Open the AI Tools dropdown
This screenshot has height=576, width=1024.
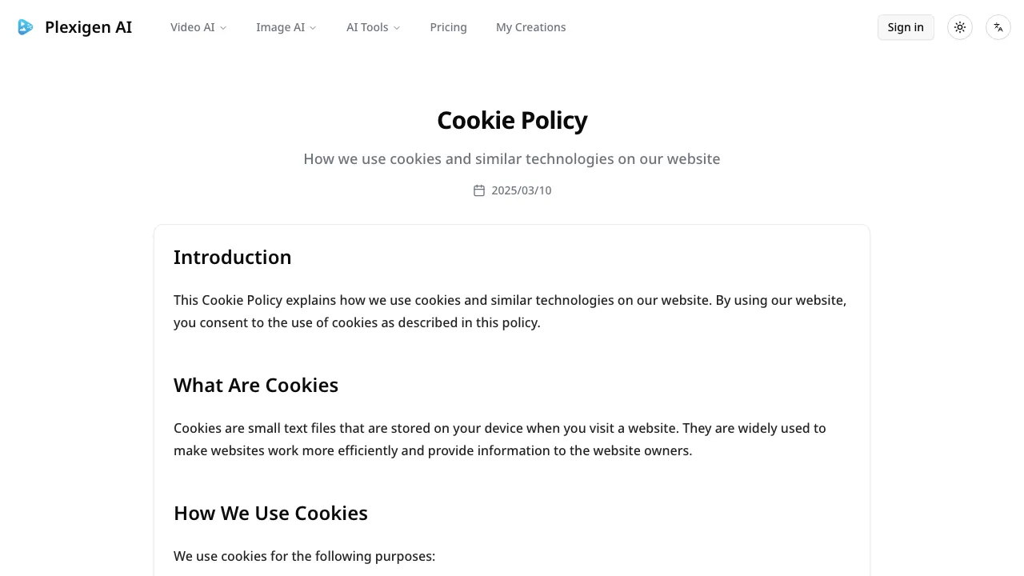(x=373, y=27)
